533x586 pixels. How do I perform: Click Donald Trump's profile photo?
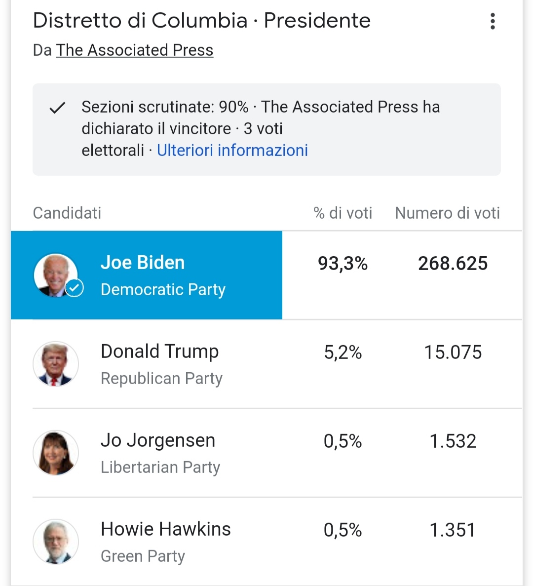coord(56,364)
